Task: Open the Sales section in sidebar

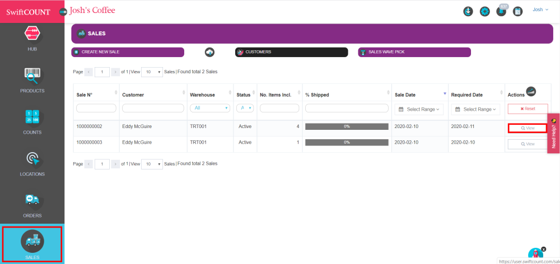Action: pos(32,244)
